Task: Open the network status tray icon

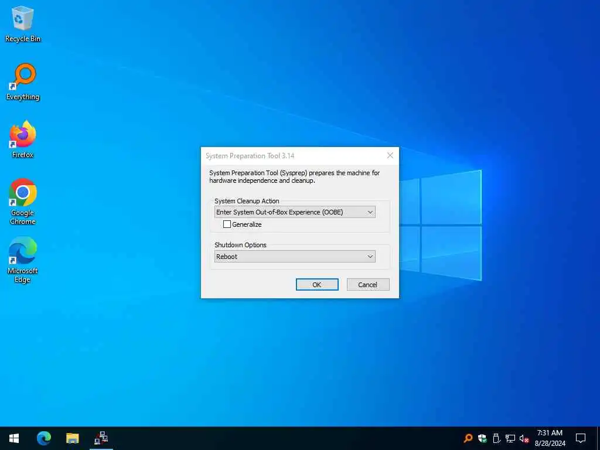Action: click(510, 438)
